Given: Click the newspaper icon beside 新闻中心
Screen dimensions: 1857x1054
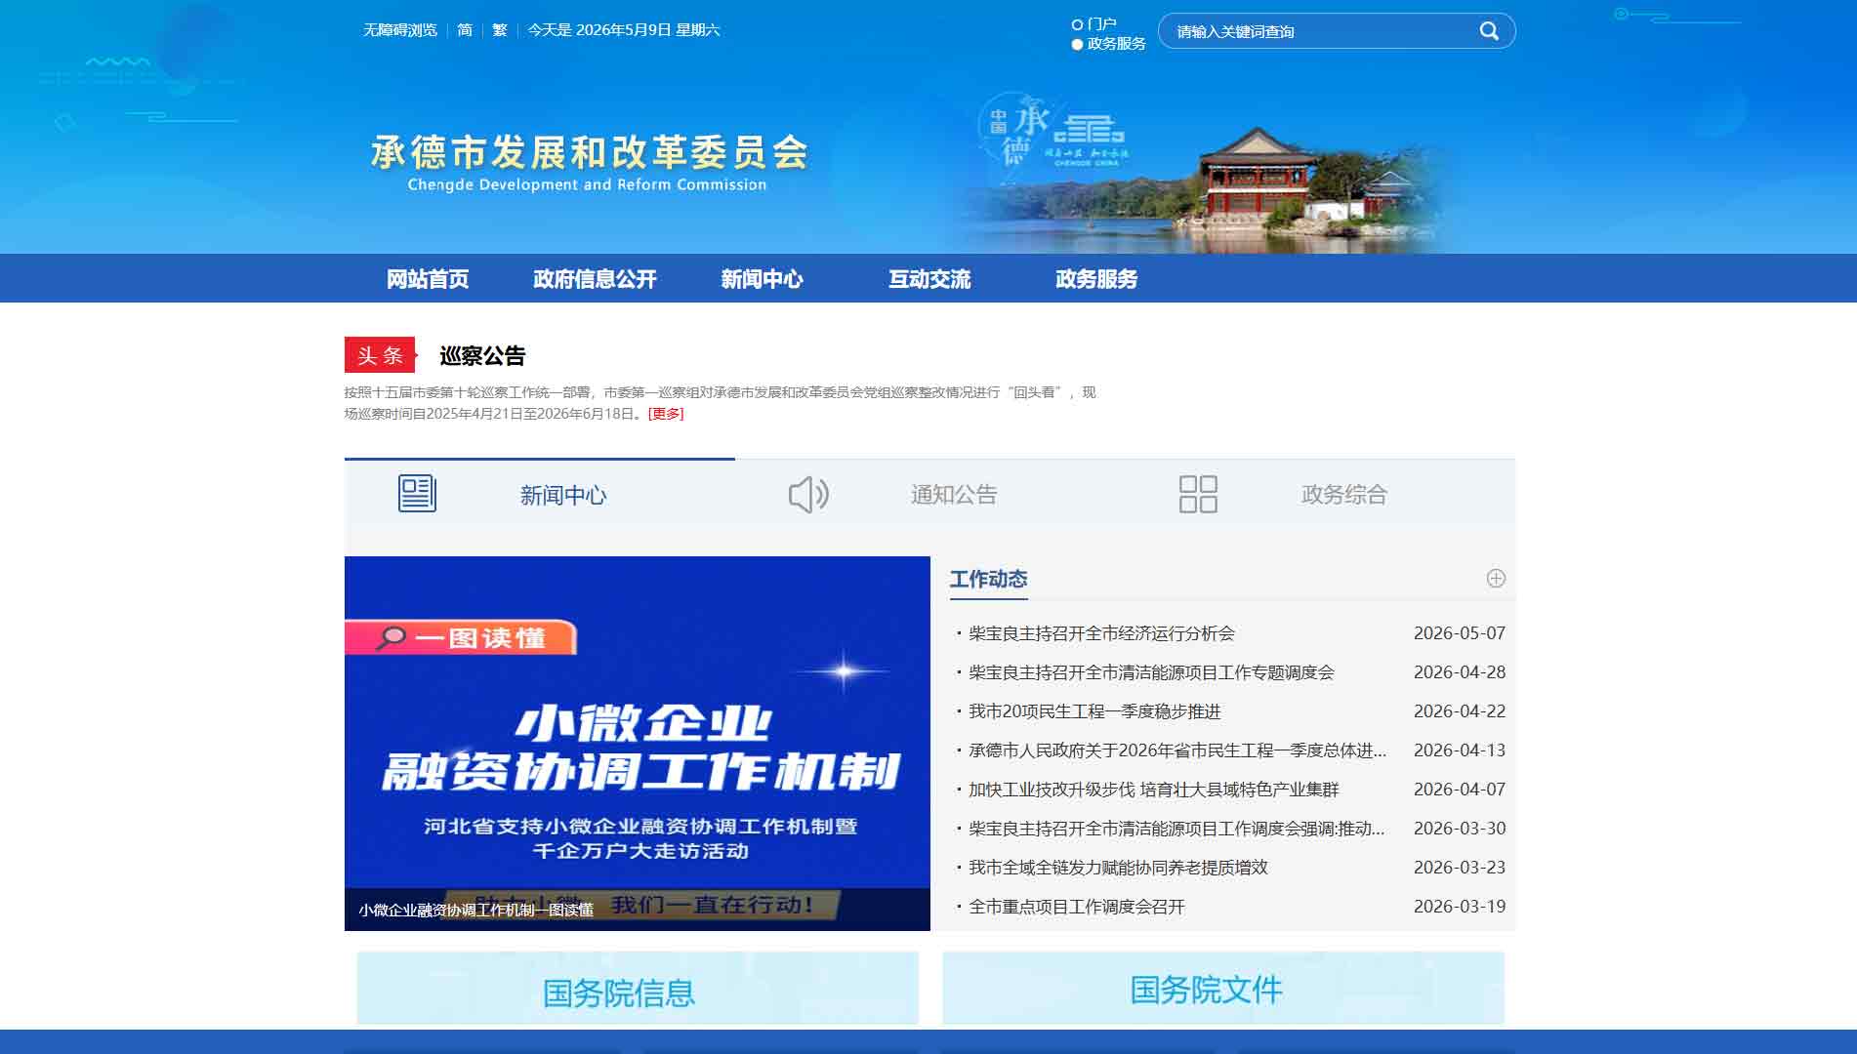Looking at the screenshot, I should coord(417,494).
